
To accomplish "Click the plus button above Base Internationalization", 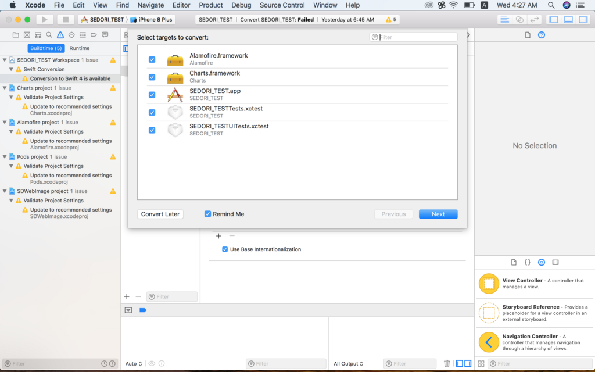I will coord(218,236).
